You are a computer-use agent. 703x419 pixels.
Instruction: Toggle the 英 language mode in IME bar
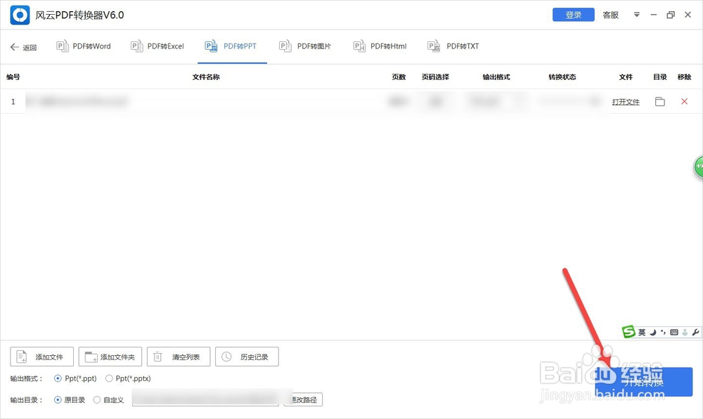(642, 332)
